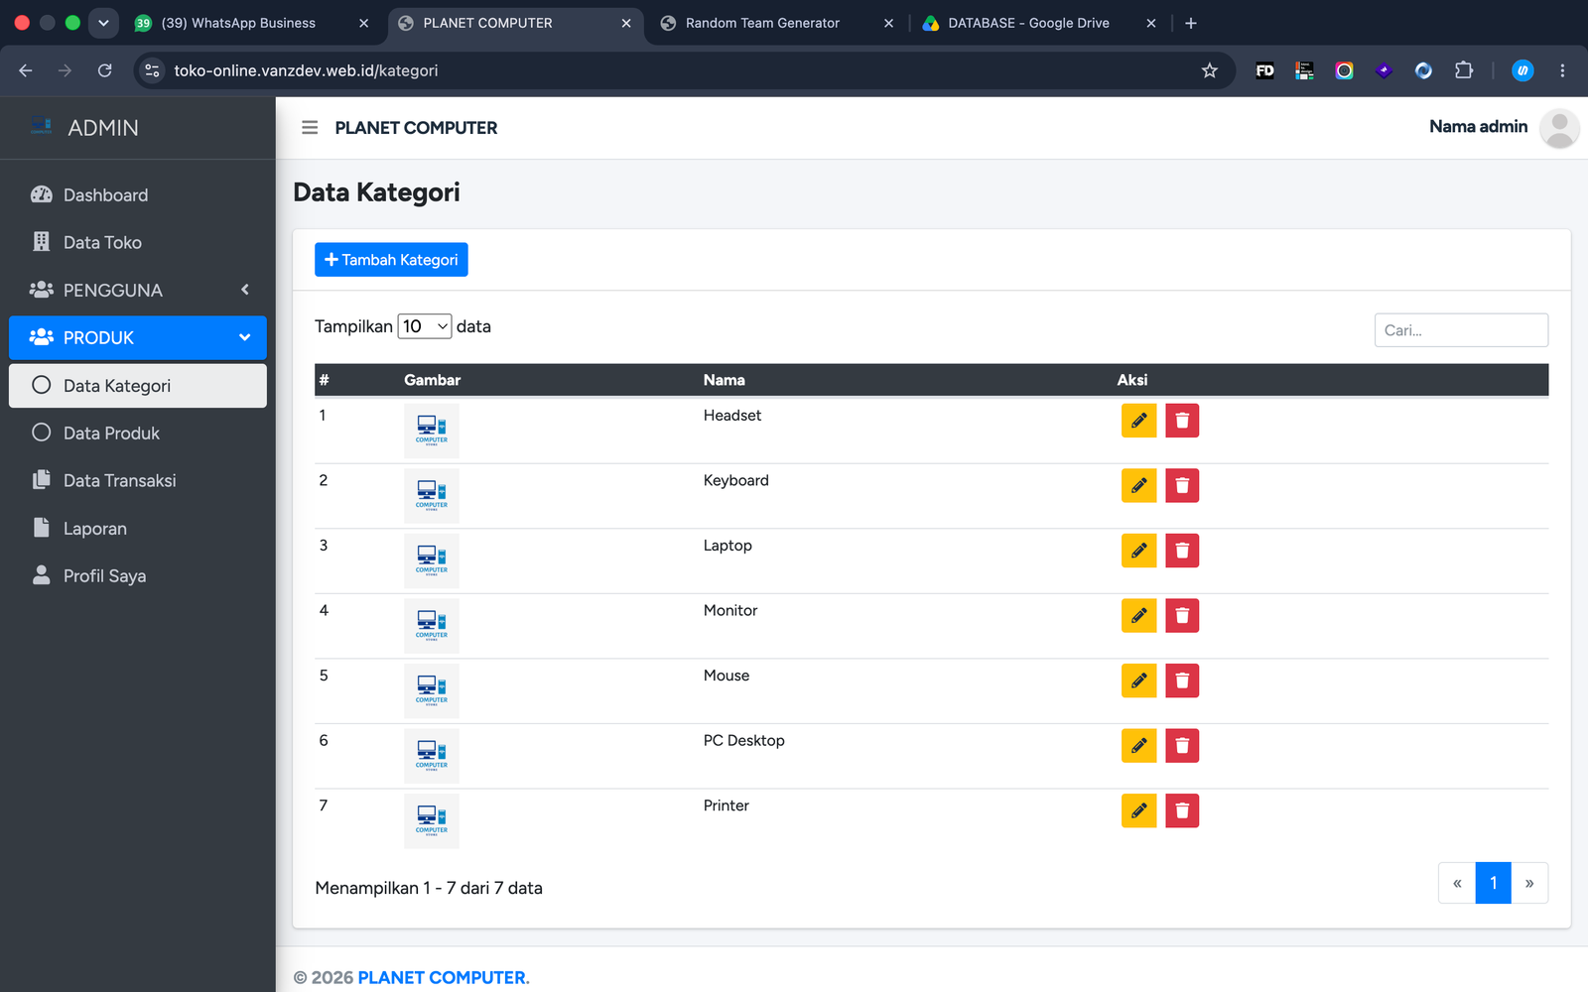Remove the Monitor category with trash icon
Screen dimensions: 1588x992
[1182, 616]
